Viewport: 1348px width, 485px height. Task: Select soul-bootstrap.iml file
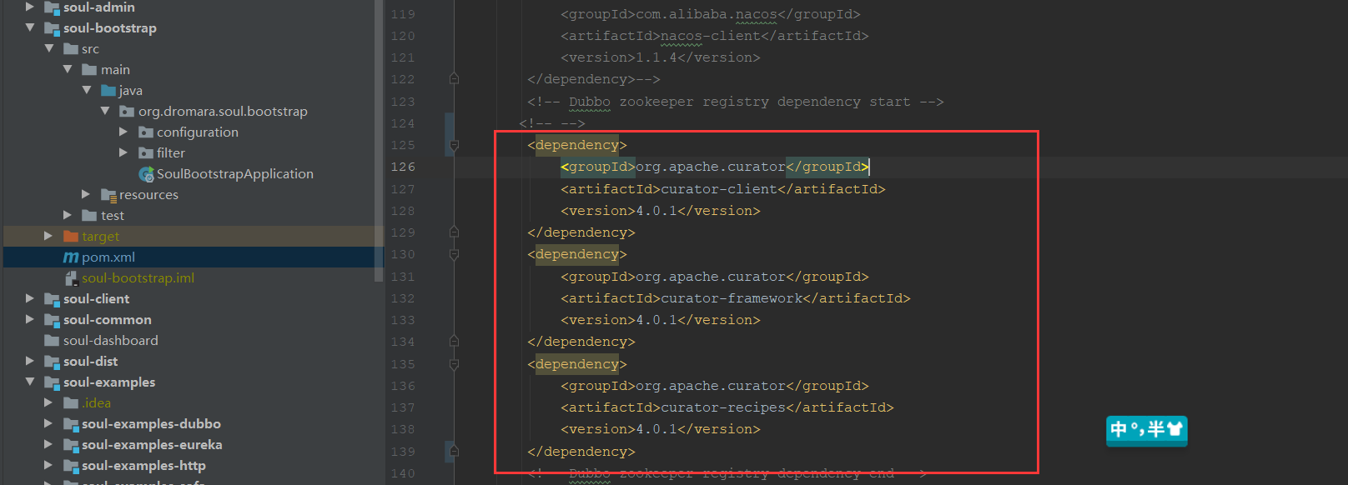pyautogui.click(x=138, y=278)
